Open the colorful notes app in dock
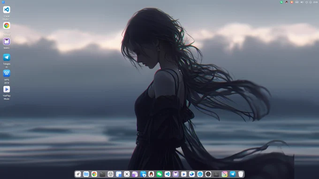This screenshot has height=179, width=319. coord(224,174)
